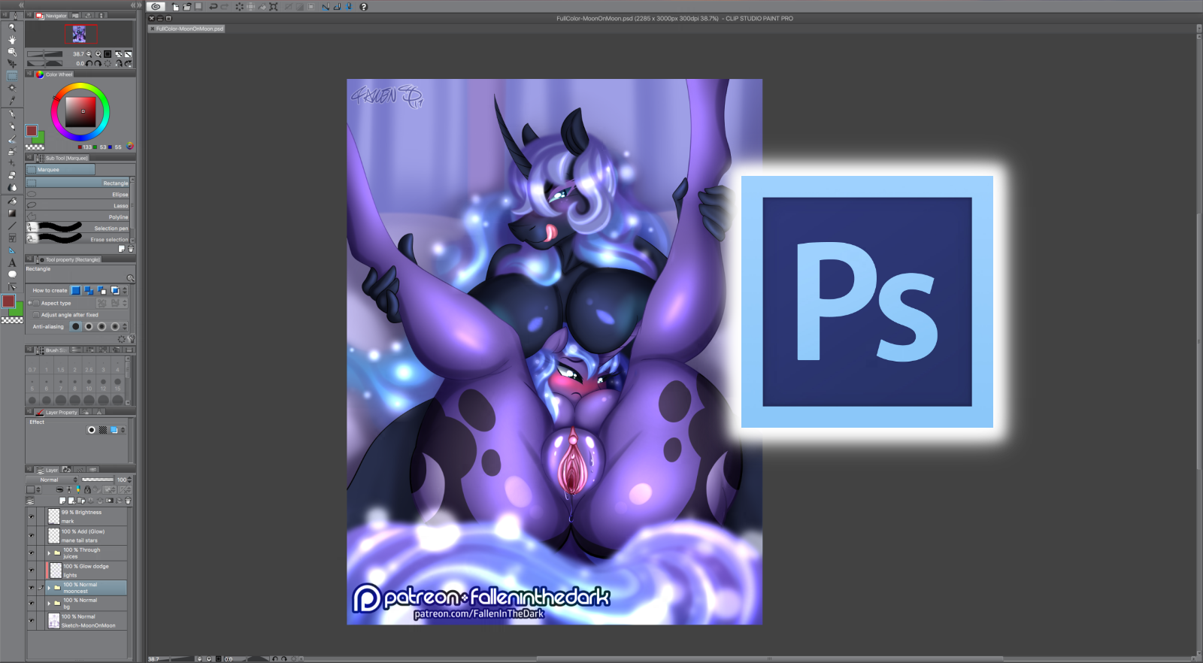Choose the Polyline sub tool

(x=78, y=217)
